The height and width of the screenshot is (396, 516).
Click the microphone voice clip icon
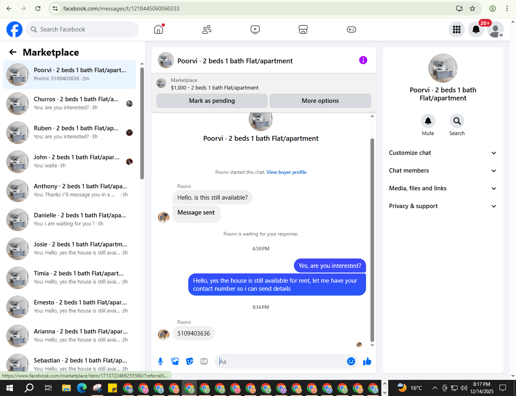[160, 361]
